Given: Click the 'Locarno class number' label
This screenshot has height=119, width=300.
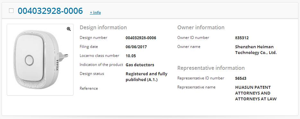Looking at the screenshot, I should tap(99, 56).
